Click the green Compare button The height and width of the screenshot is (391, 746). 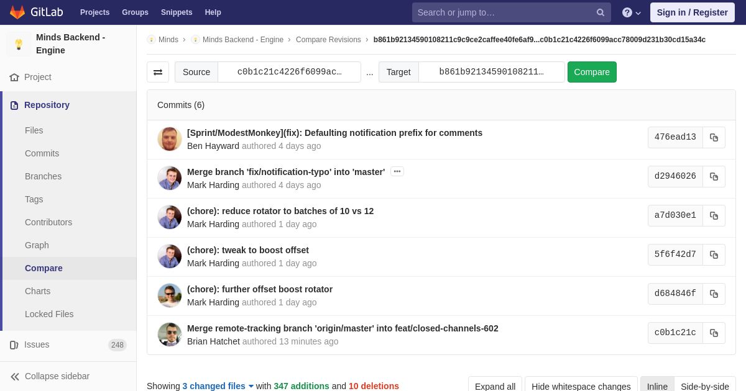click(592, 72)
